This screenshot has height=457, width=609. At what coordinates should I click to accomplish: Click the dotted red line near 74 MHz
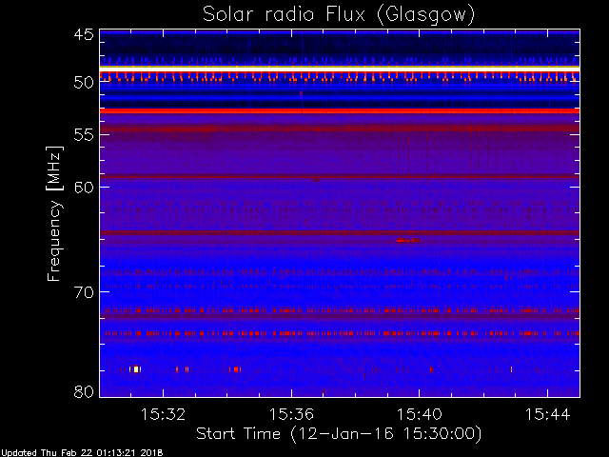coord(339,333)
